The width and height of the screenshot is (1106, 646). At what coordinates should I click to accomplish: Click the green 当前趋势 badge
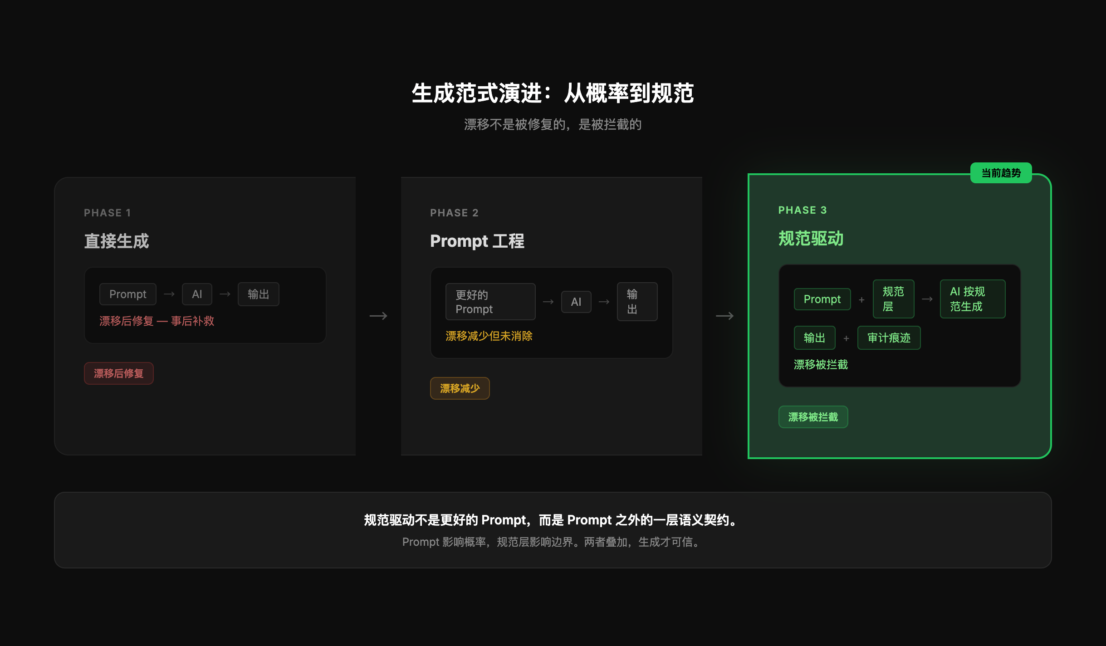pyautogui.click(x=1001, y=173)
